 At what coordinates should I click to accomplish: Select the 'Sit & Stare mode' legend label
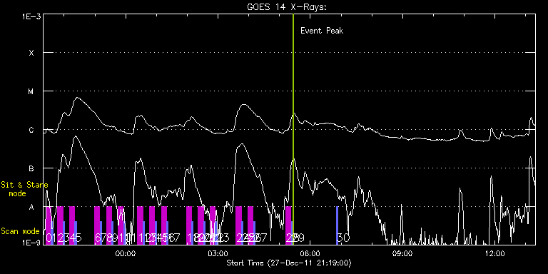[x=24, y=188]
